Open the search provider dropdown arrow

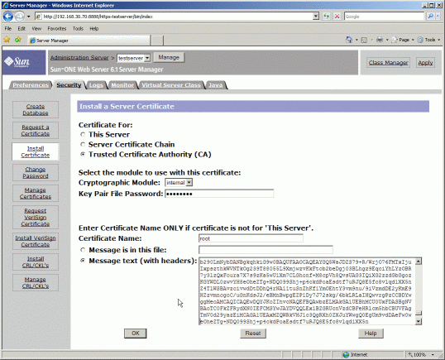point(438,17)
